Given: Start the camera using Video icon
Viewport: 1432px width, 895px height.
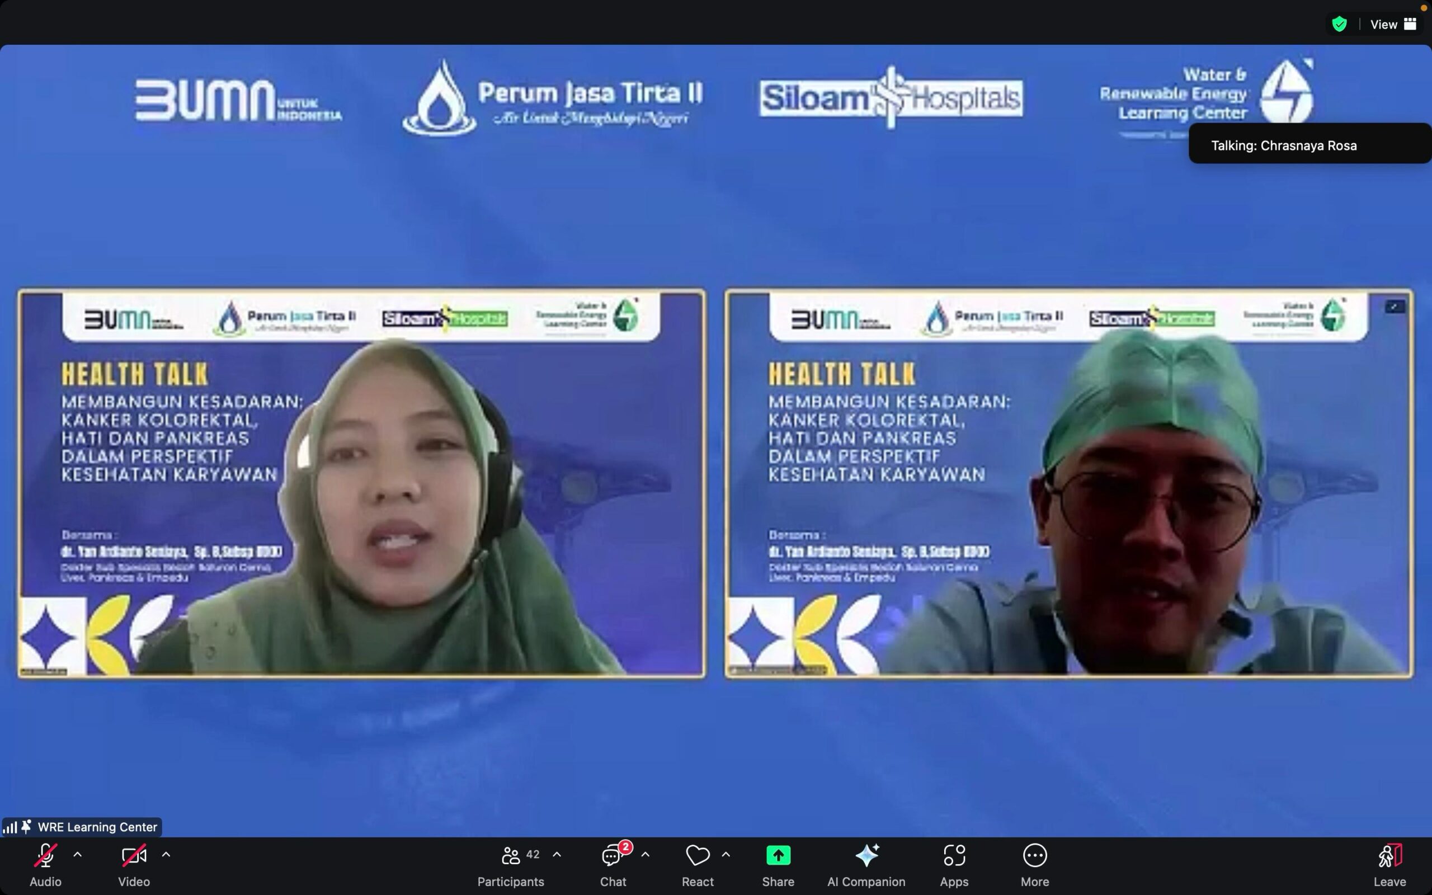Looking at the screenshot, I should click(133, 855).
